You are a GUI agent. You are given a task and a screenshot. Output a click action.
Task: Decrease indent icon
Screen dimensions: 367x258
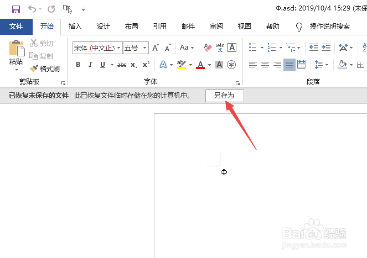click(x=314, y=48)
